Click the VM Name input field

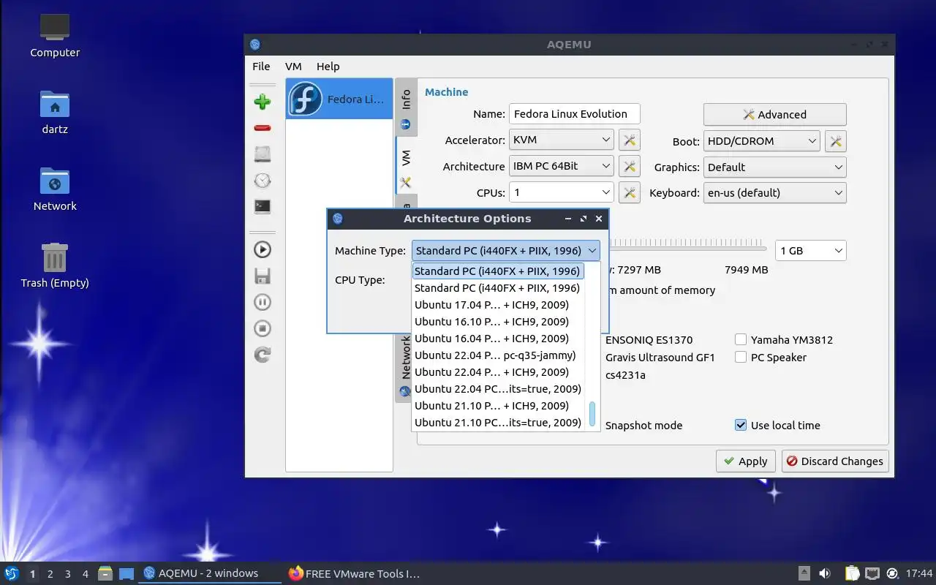pyautogui.click(x=575, y=114)
